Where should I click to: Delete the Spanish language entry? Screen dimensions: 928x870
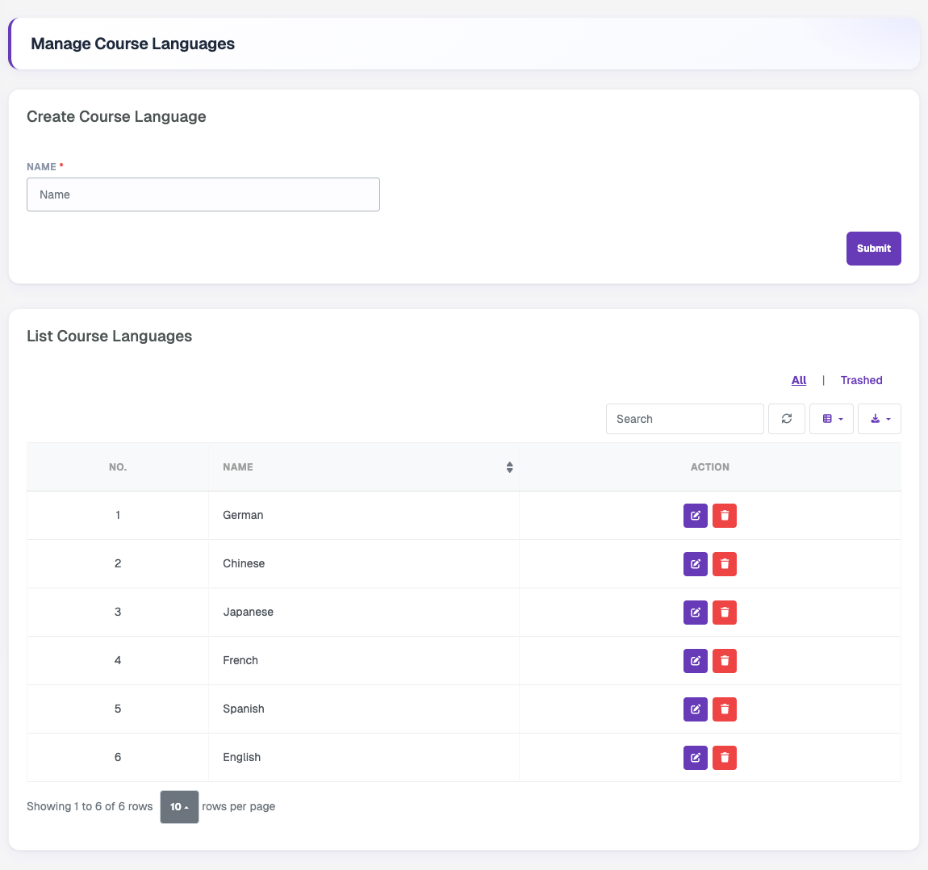coord(725,709)
